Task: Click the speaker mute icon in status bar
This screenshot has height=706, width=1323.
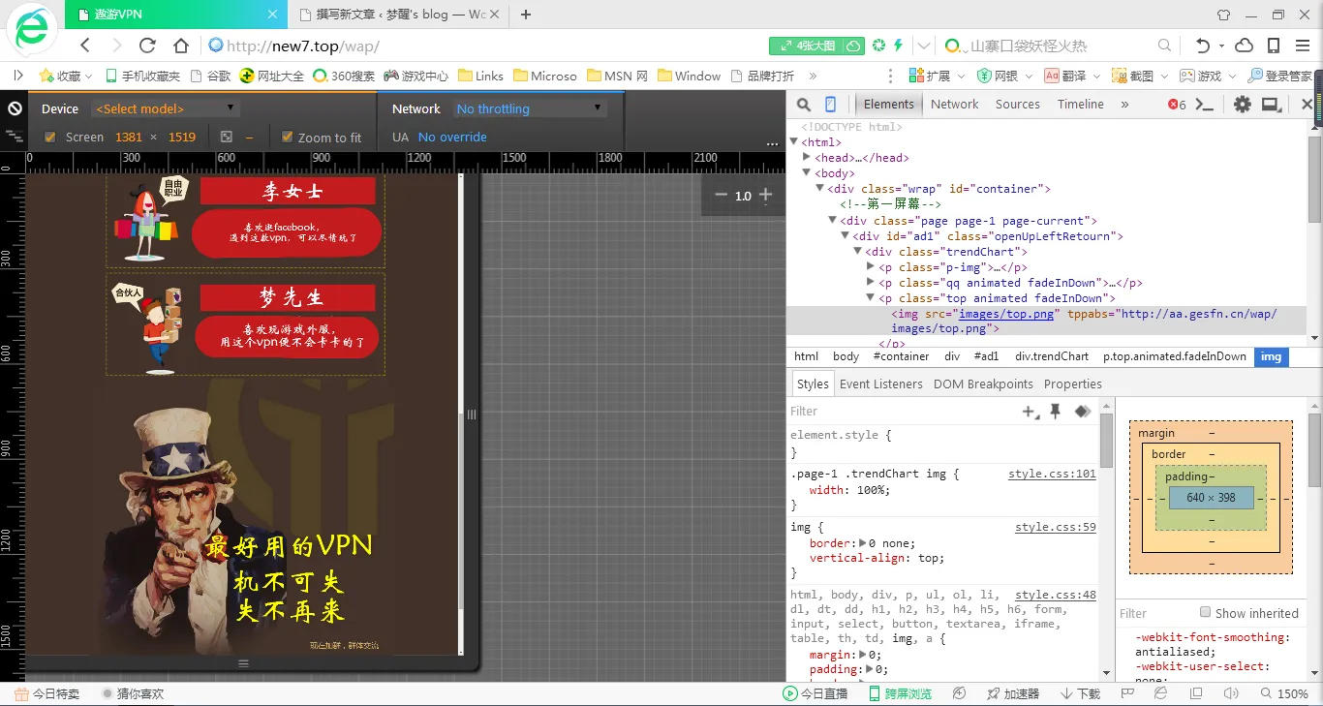Action: [1230, 693]
